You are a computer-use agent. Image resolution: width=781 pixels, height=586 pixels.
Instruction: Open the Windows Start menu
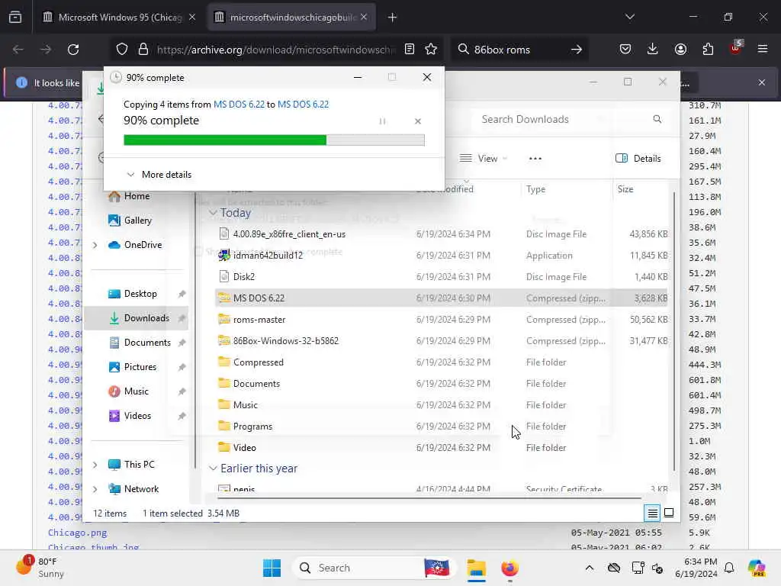(272, 568)
